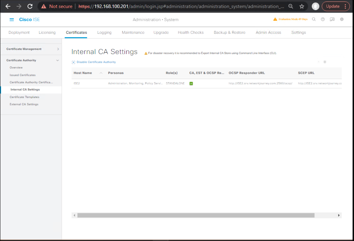Open the ISE interactive help screen icon
This screenshot has width=354, height=241.
tap(332, 19)
